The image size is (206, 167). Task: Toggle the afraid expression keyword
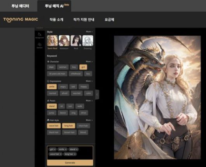coord(65,93)
